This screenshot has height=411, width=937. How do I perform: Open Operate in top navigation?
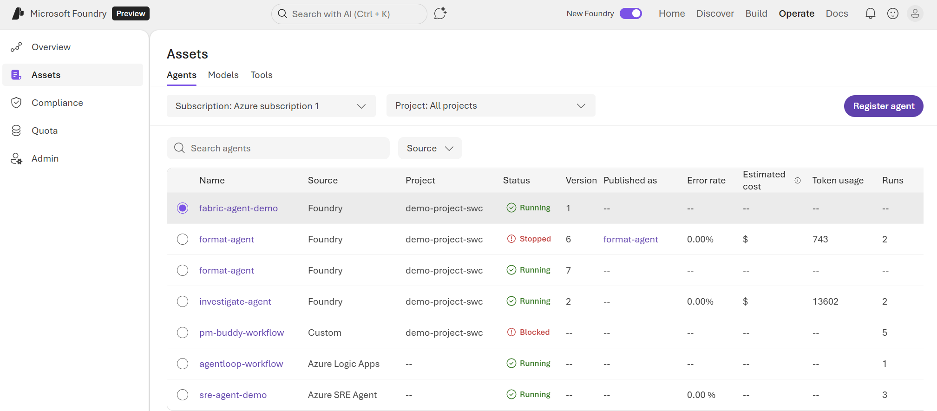point(796,13)
